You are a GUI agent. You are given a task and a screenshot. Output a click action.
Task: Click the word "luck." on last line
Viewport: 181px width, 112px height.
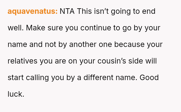(16, 94)
